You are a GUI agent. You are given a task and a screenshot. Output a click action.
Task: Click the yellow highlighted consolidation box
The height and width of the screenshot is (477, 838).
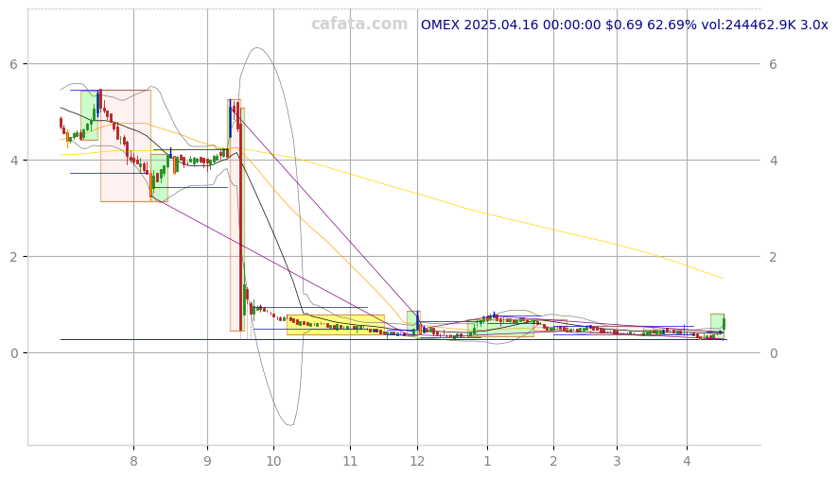(x=336, y=325)
